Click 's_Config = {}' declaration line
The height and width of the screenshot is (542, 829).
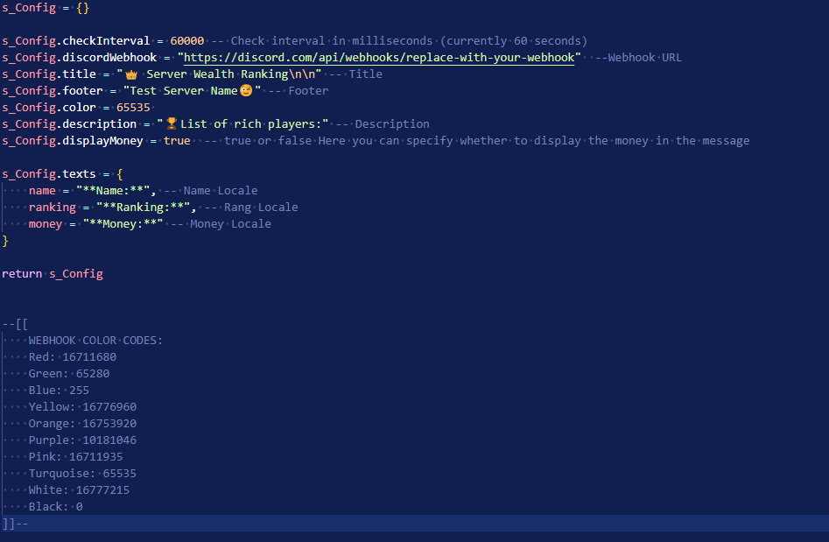click(46, 8)
